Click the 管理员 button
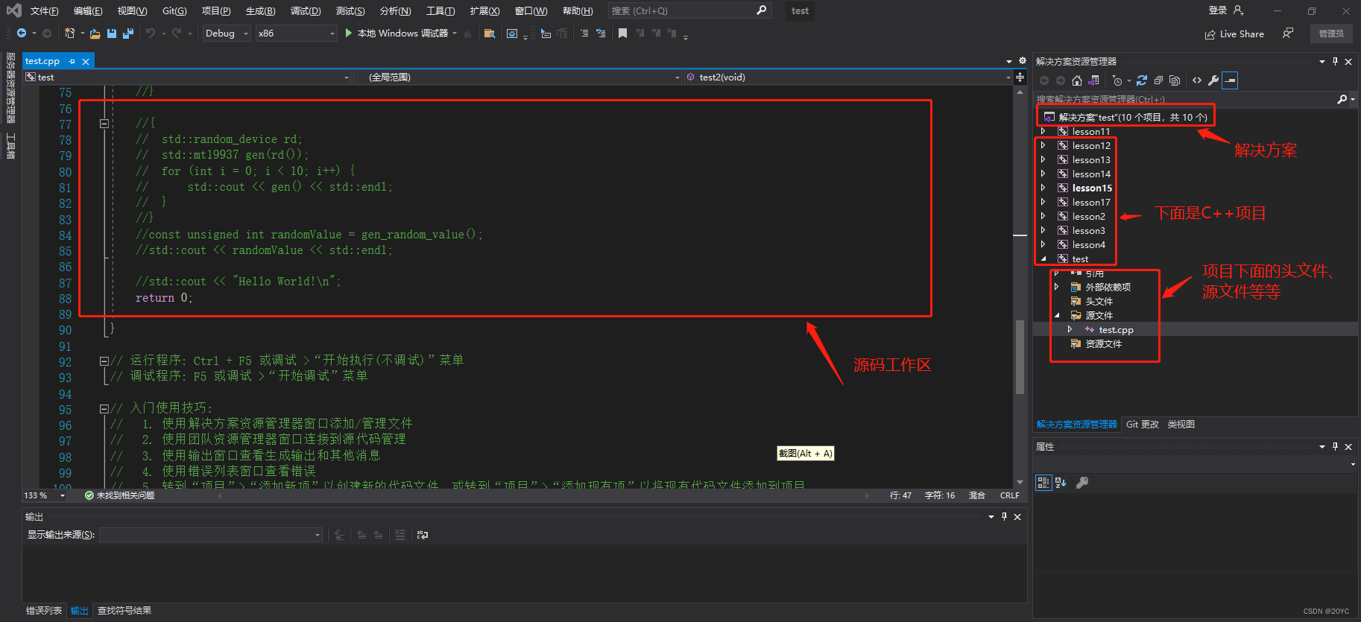1361x622 pixels. pyautogui.click(x=1331, y=34)
